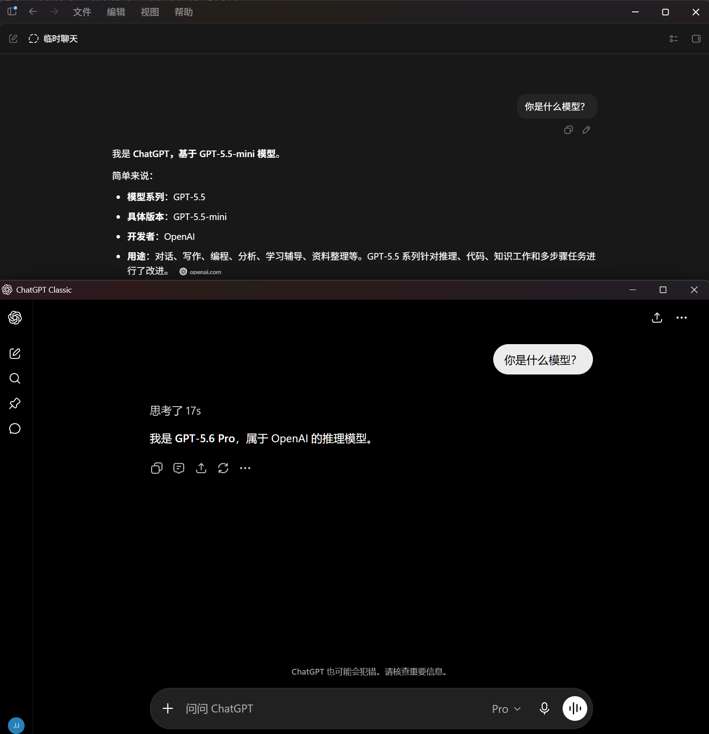Open the list-style options icon in the top window header
The image size is (709, 734).
point(673,39)
